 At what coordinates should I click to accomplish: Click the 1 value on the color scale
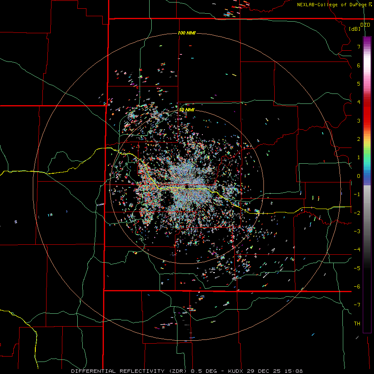359,157
